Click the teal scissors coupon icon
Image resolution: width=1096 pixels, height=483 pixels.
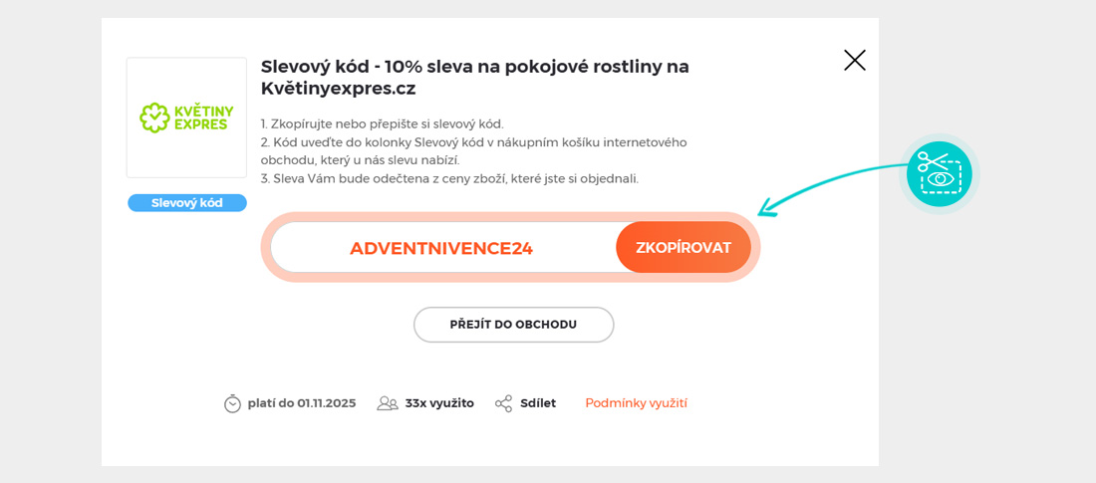pyautogui.click(x=939, y=173)
